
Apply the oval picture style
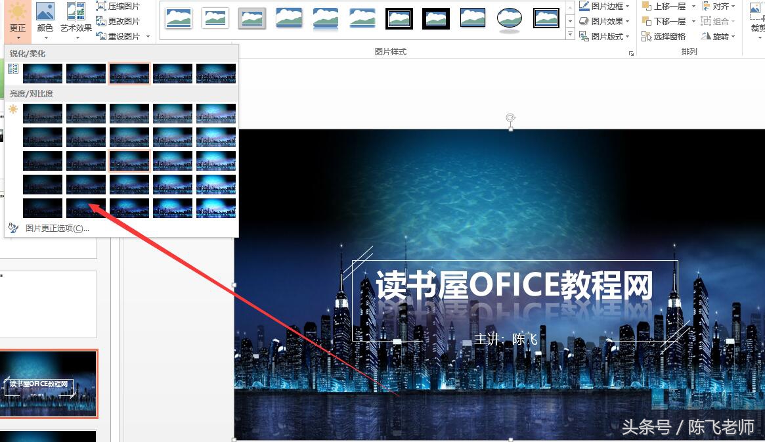tap(510, 18)
